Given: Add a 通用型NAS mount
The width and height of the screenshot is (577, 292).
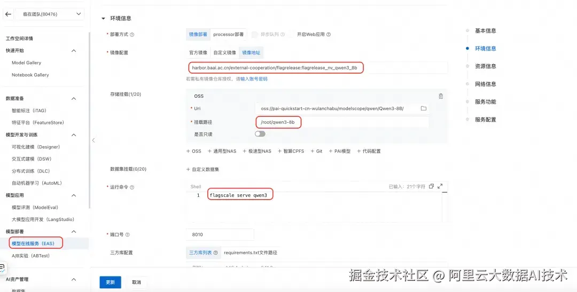Looking at the screenshot, I should (222, 151).
